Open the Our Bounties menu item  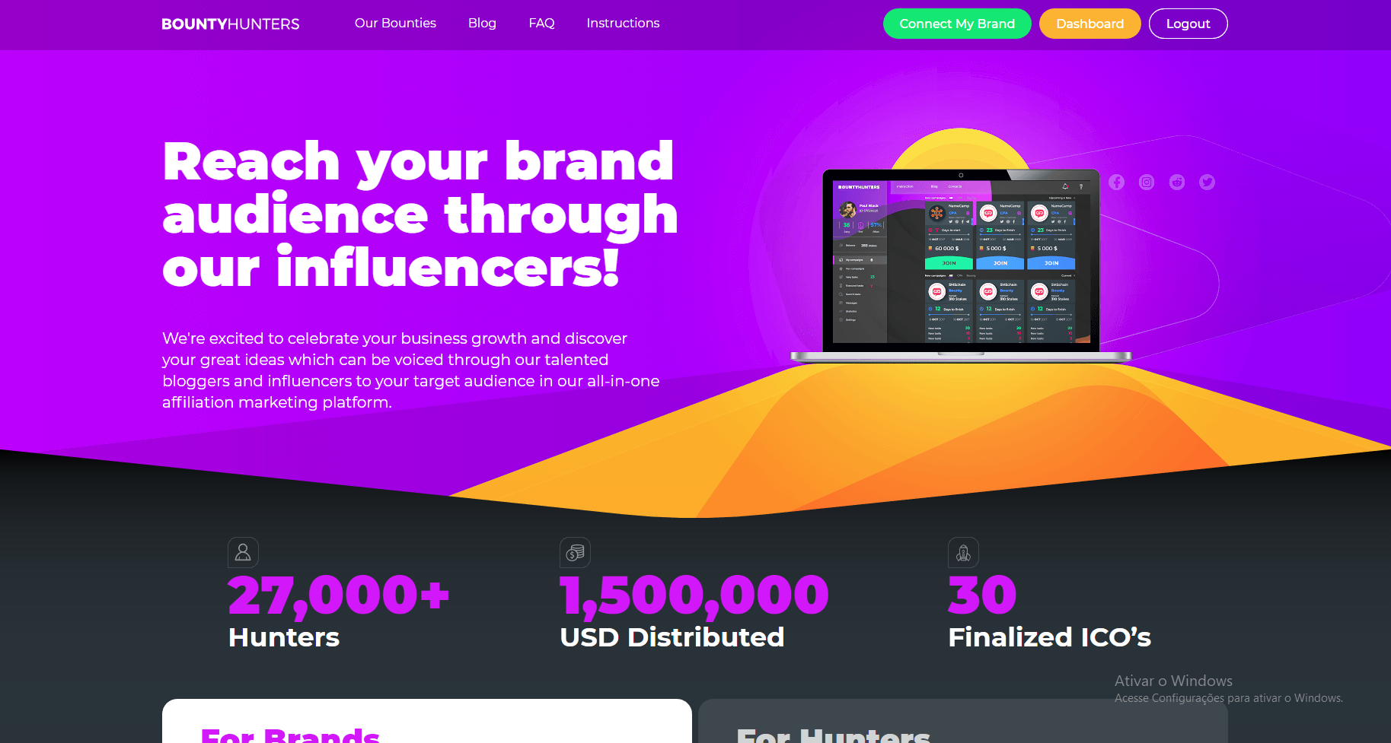click(x=395, y=23)
